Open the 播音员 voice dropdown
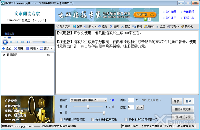 [105, 100]
